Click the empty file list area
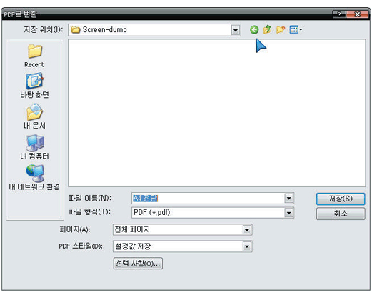The image size is (372, 300). [x=216, y=113]
